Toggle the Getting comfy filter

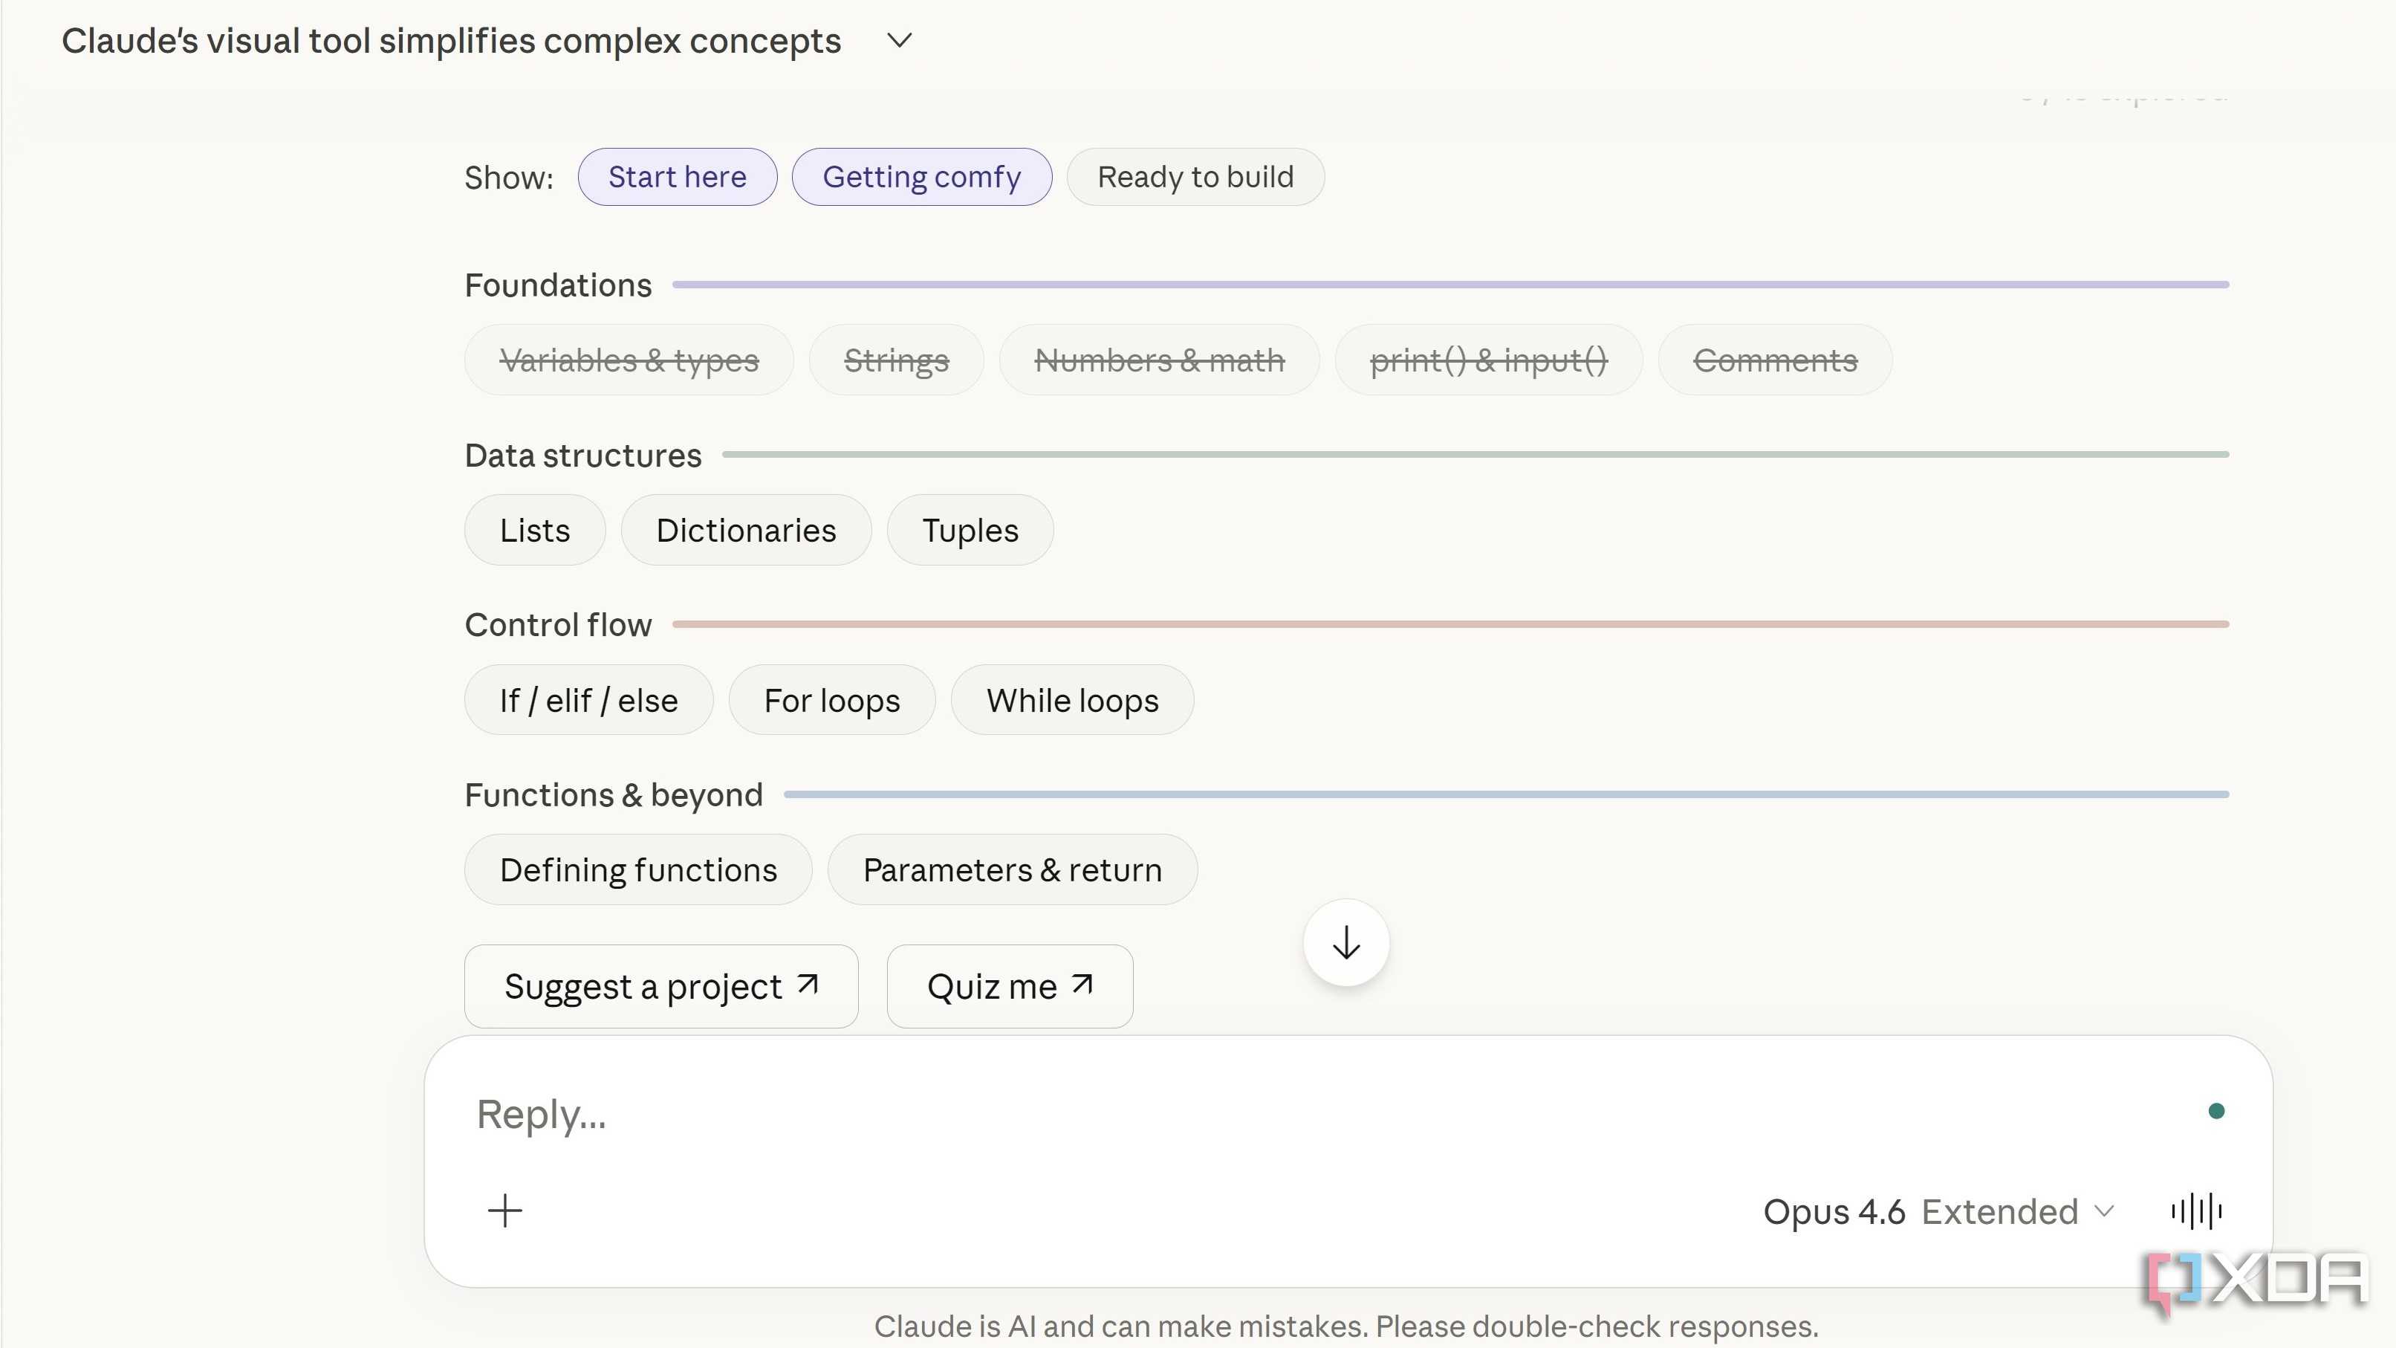(x=922, y=177)
